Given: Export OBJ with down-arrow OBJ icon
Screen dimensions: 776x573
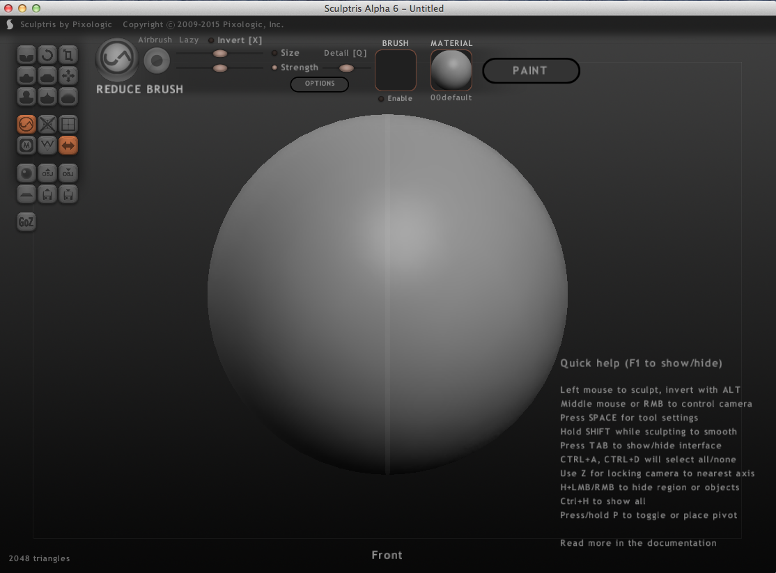Looking at the screenshot, I should point(68,173).
